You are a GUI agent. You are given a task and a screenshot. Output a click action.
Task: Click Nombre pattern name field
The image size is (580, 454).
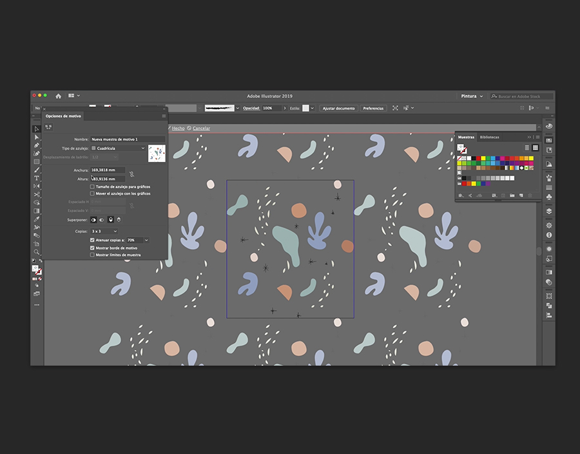pyautogui.click(x=128, y=139)
